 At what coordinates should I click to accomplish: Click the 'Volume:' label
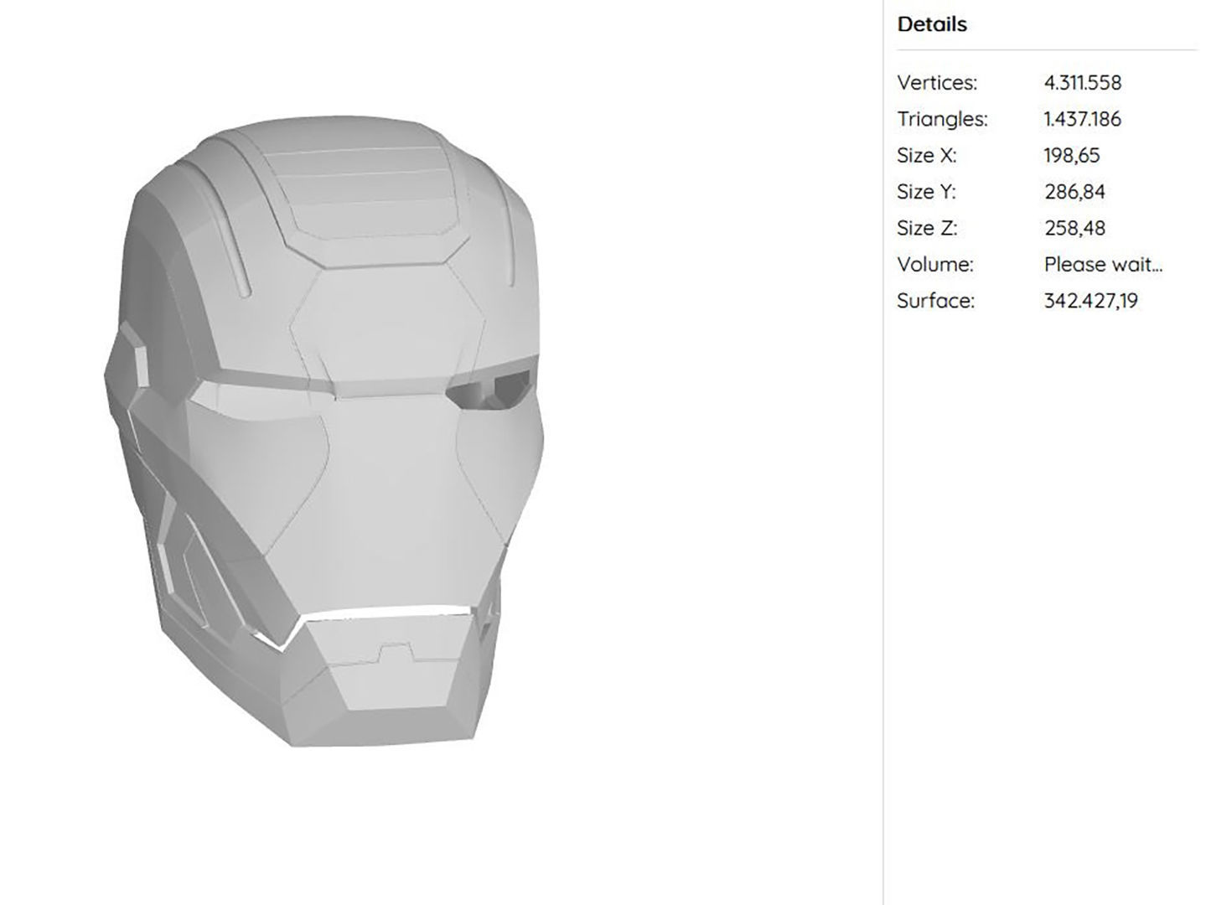935,265
